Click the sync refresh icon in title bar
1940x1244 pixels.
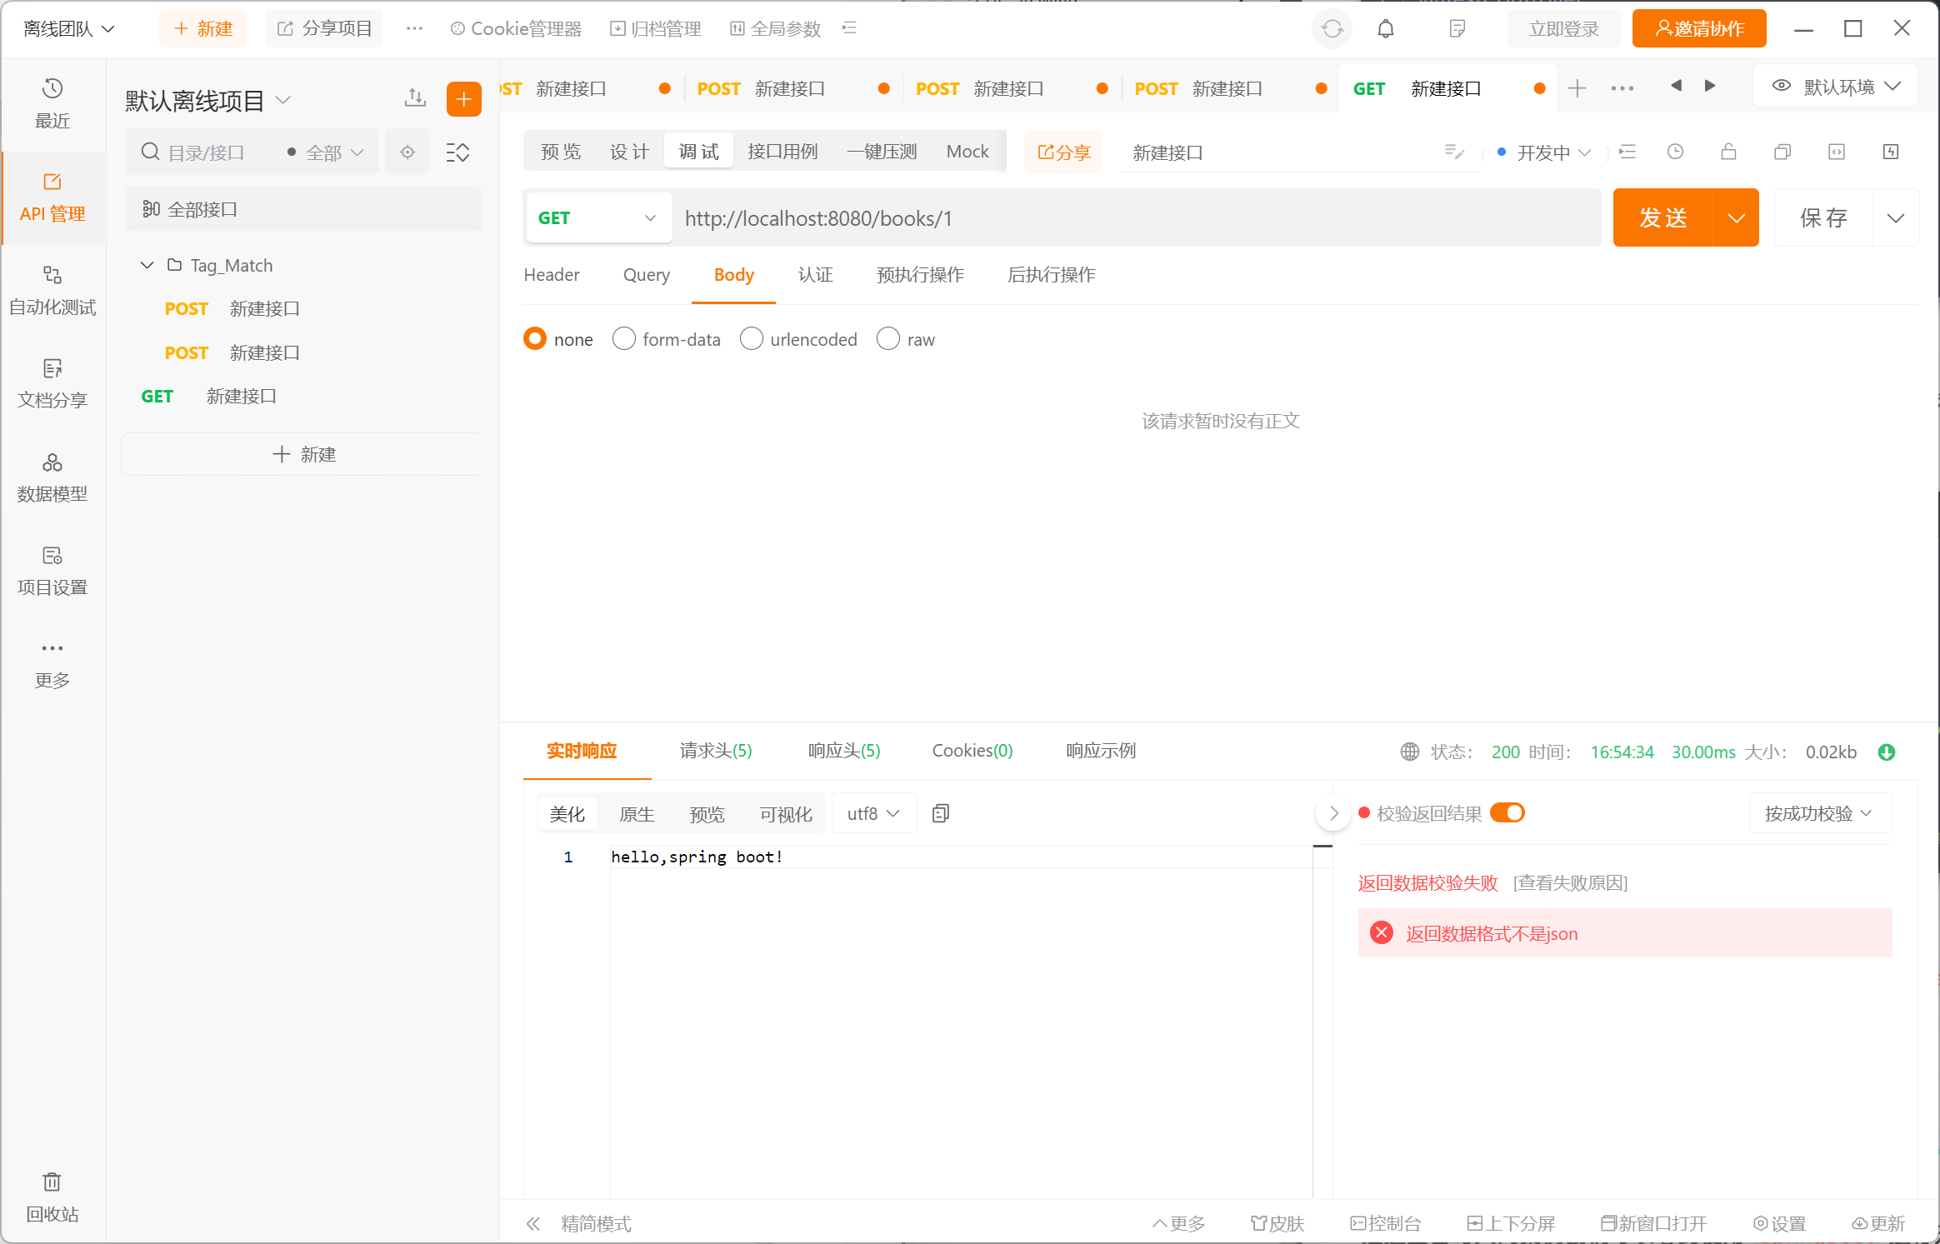1332,29
